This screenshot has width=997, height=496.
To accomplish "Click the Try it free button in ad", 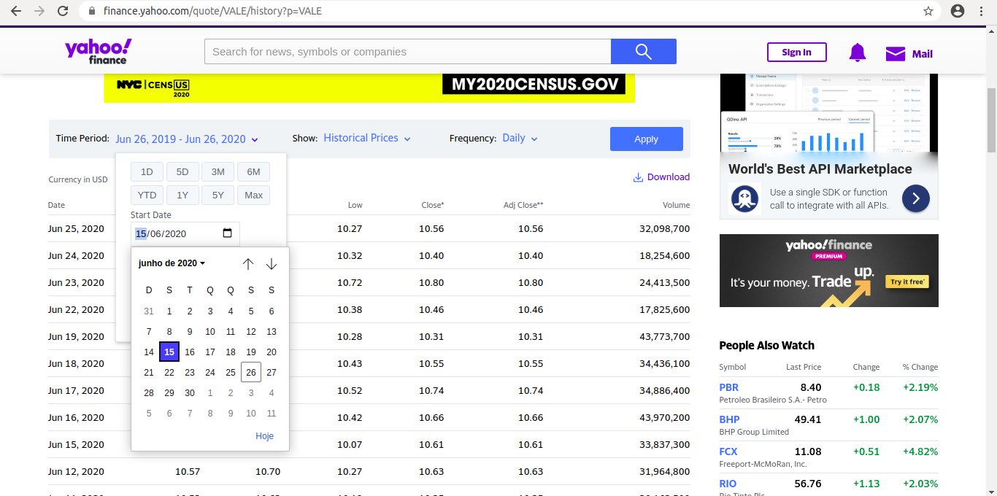I will [x=907, y=282].
